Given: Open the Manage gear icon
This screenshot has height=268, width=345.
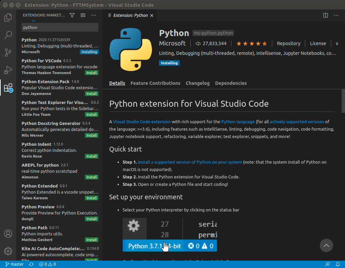Looking at the screenshot, I should [x=8, y=251].
